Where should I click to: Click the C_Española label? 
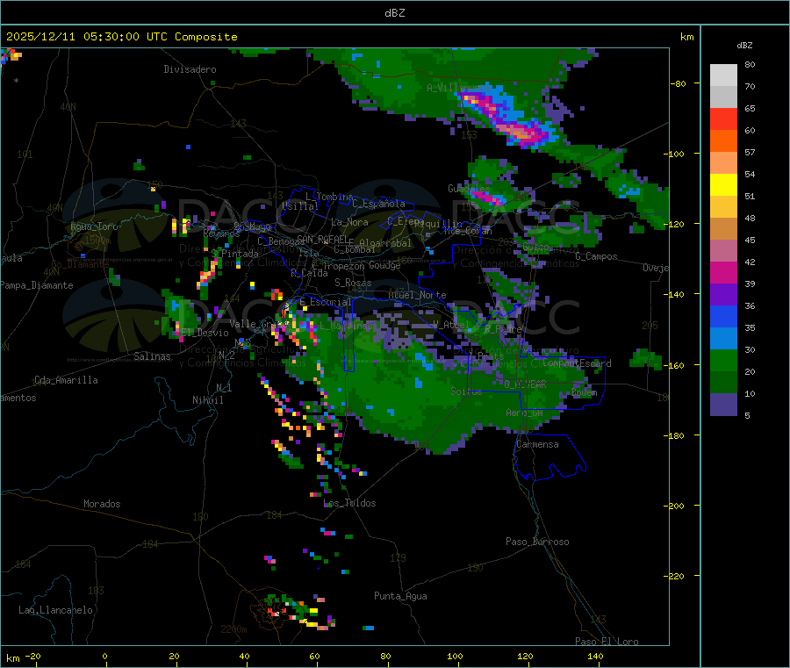pyautogui.click(x=378, y=204)
